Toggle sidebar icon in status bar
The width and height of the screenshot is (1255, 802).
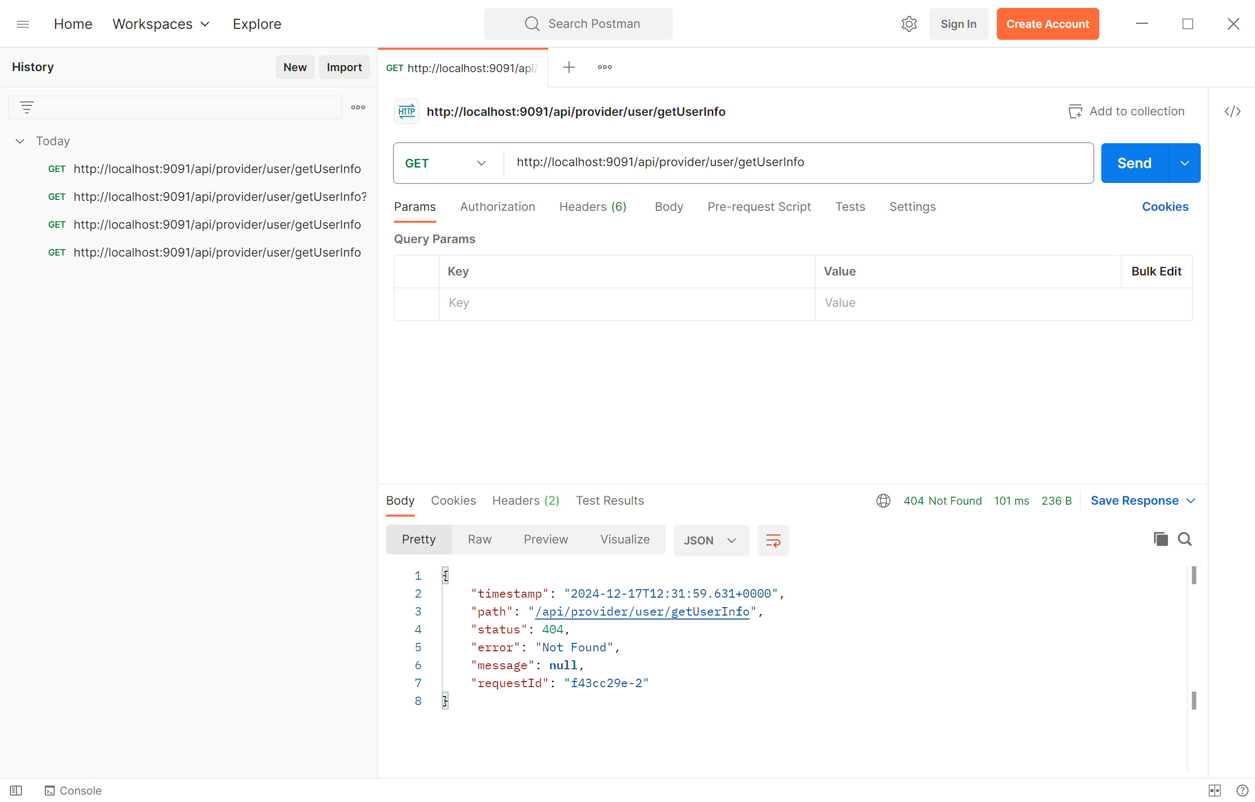(x=16, y=791)
